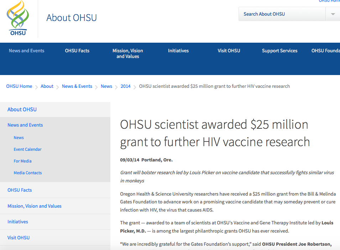Open News and Events in sidebar

pos(25,125)
